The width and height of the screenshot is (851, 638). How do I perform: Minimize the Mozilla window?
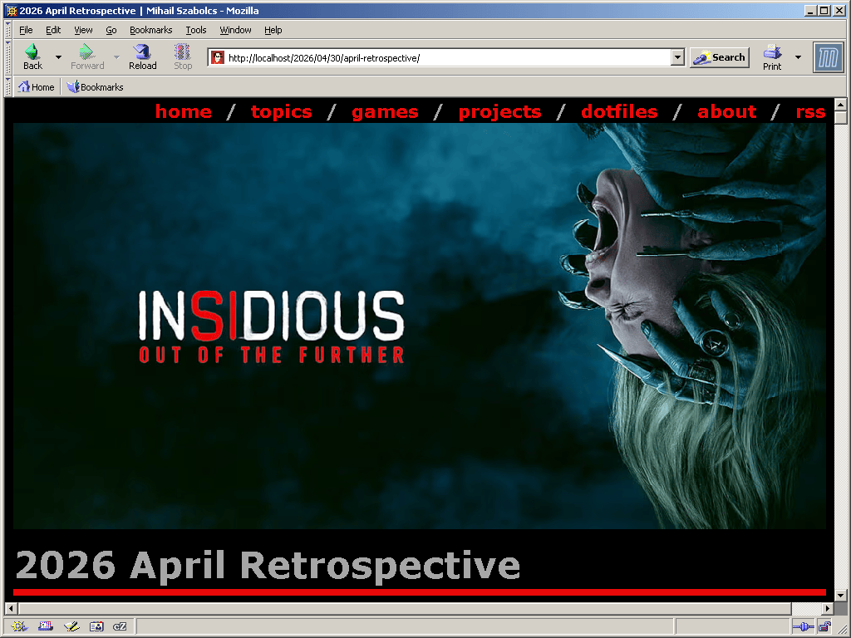[810, 10]
